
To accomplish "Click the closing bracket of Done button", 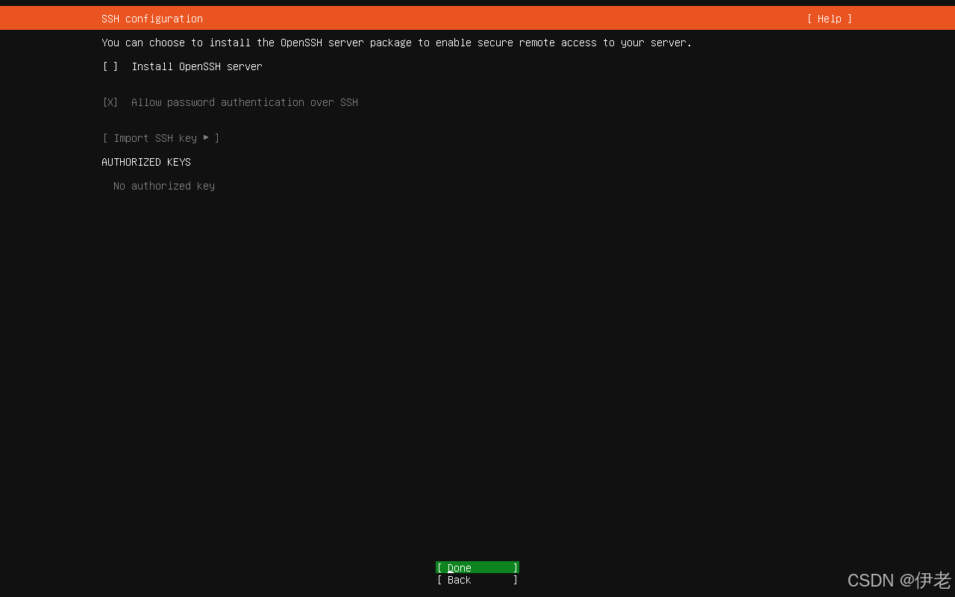I will tap(515, 568).
